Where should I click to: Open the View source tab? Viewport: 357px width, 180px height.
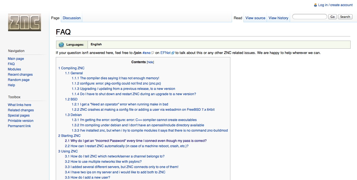(x=255, y=18)
